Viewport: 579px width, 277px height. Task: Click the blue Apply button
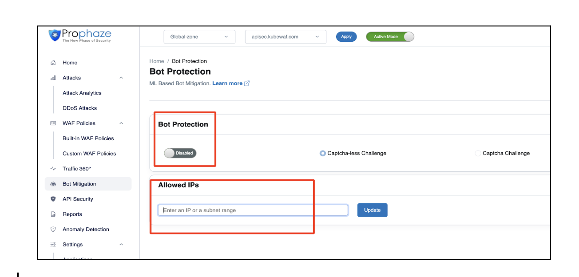click(x=346, y=37)
